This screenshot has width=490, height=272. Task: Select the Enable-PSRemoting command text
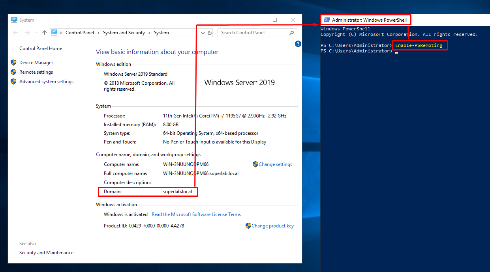click(x=419, y=46)
